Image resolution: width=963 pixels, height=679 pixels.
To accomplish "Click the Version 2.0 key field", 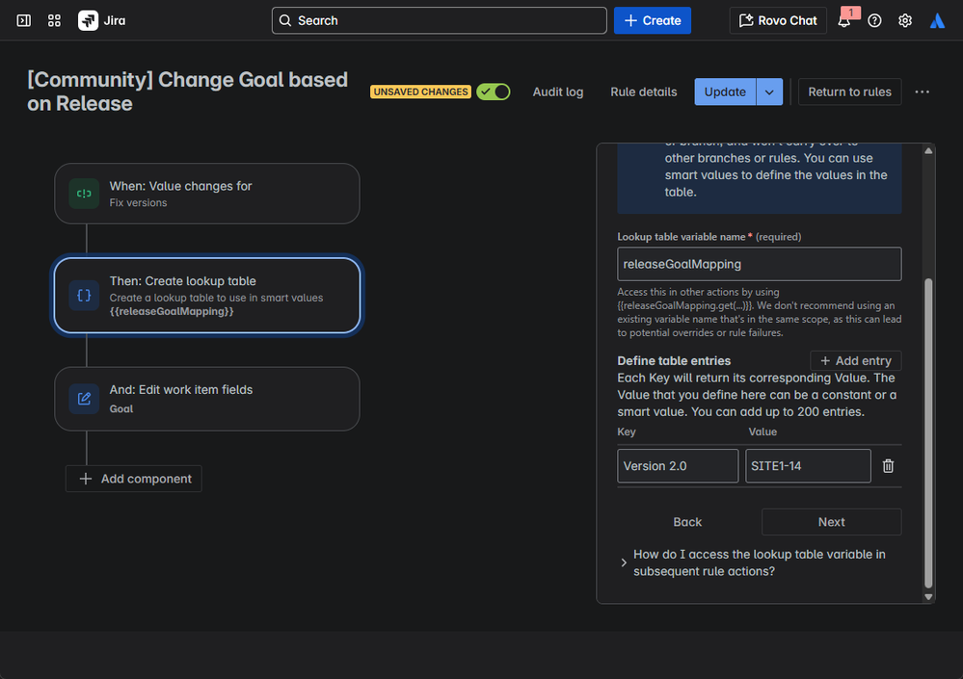I will tap(678, 466).
